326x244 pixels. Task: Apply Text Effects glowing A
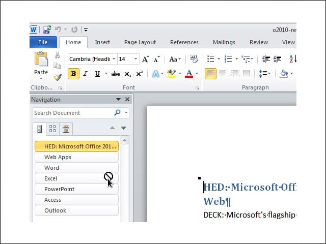(x=156, y=74)
